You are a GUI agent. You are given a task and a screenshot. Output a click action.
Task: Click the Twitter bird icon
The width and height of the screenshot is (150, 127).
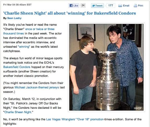pos(93,5)
